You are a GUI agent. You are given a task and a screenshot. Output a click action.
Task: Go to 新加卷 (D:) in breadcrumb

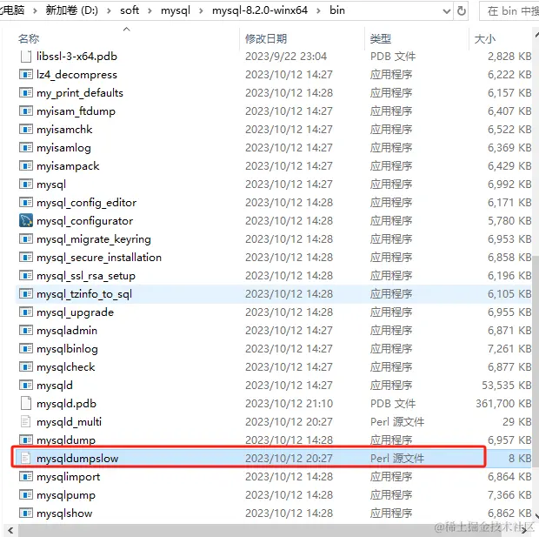coord(72,10)
